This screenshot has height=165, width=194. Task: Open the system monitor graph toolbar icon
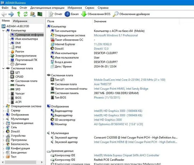point(40,14)
